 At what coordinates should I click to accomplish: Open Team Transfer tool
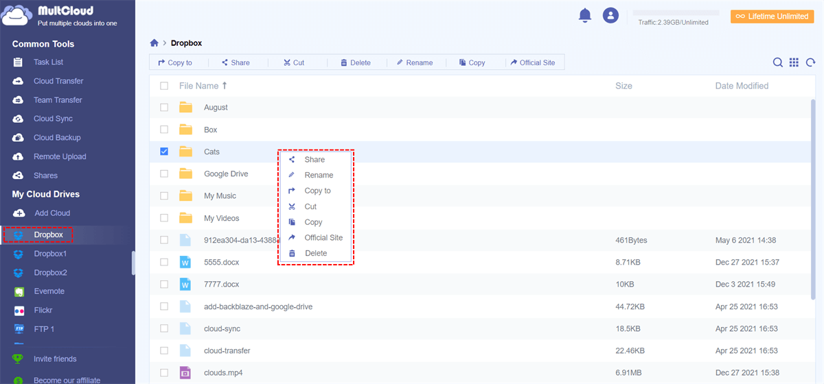[x=58, y=100]
